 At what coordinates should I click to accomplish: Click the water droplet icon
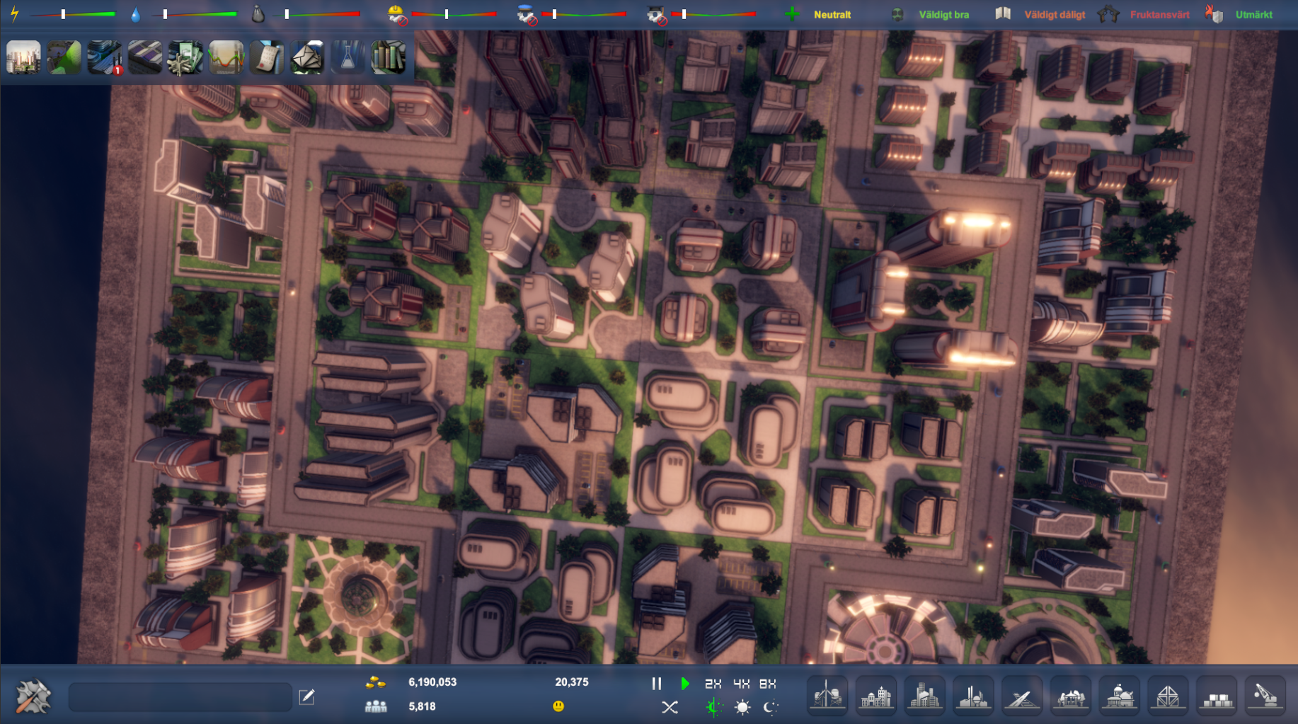[136, 14]
